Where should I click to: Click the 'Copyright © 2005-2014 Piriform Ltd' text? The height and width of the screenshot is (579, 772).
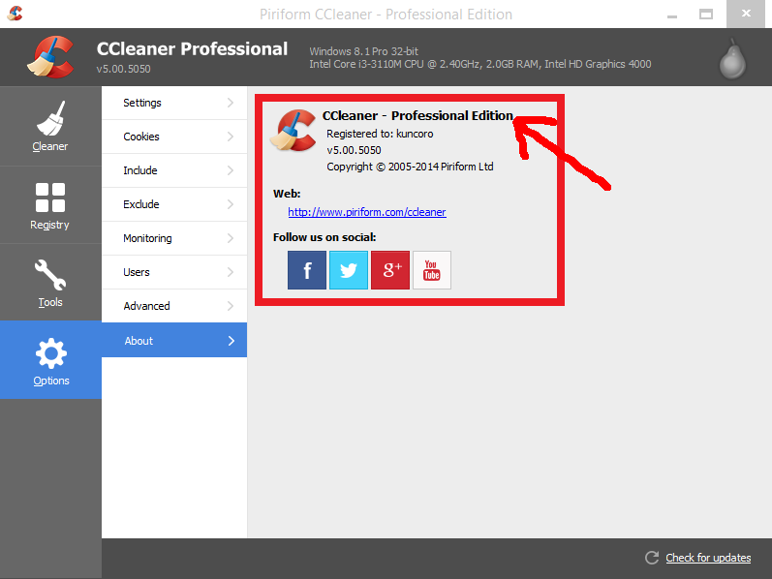(x=410, y=167)
